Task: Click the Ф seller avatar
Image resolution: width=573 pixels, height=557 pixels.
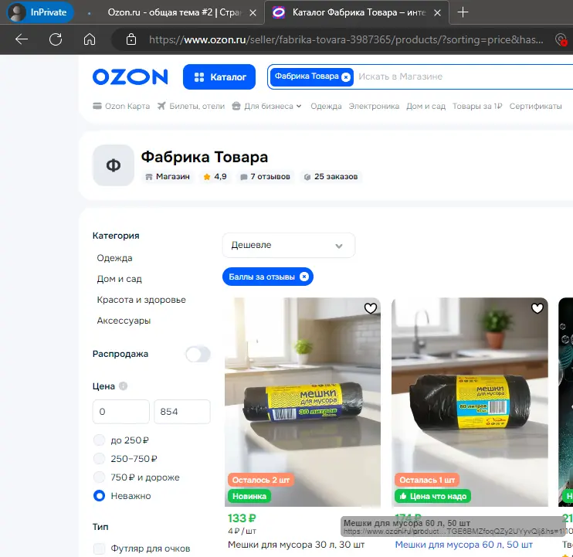Action: [114, 165]
